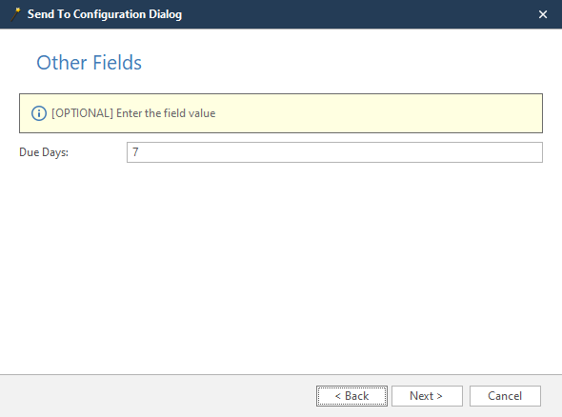
Task: Click the Due Days label
Action: tap(44, 152)
